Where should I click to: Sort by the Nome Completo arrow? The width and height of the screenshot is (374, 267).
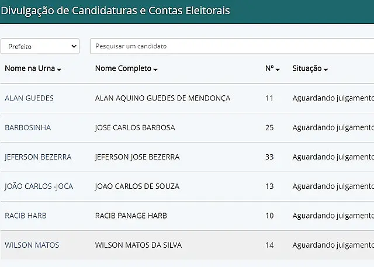[155, 70]
